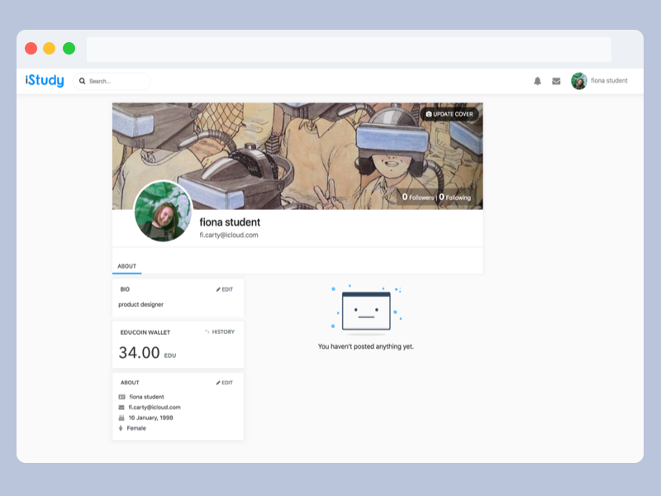Image resolution: width=661 pixels, height=496 pixels.
Task: Click the Search input field
Action: coord(112,81)
